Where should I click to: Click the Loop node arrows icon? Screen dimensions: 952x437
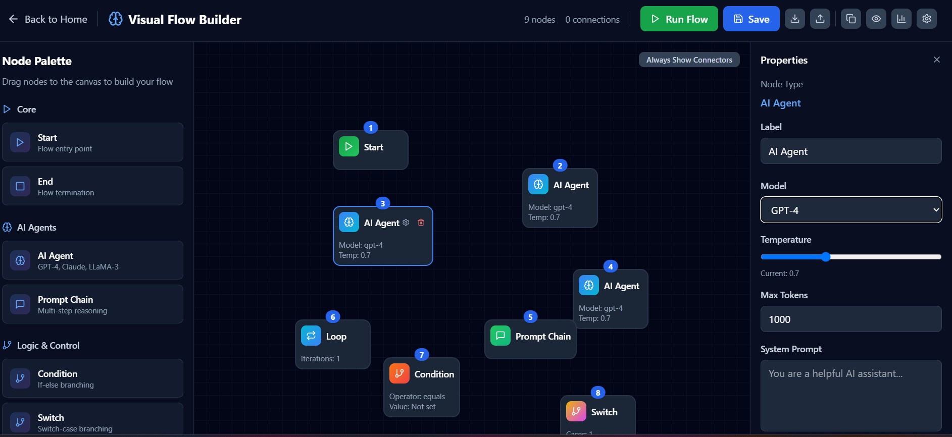point(311,336)
